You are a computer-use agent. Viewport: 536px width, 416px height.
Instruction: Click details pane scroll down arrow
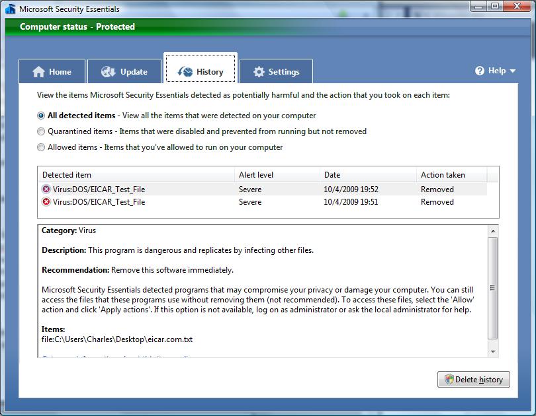(492, 351)
